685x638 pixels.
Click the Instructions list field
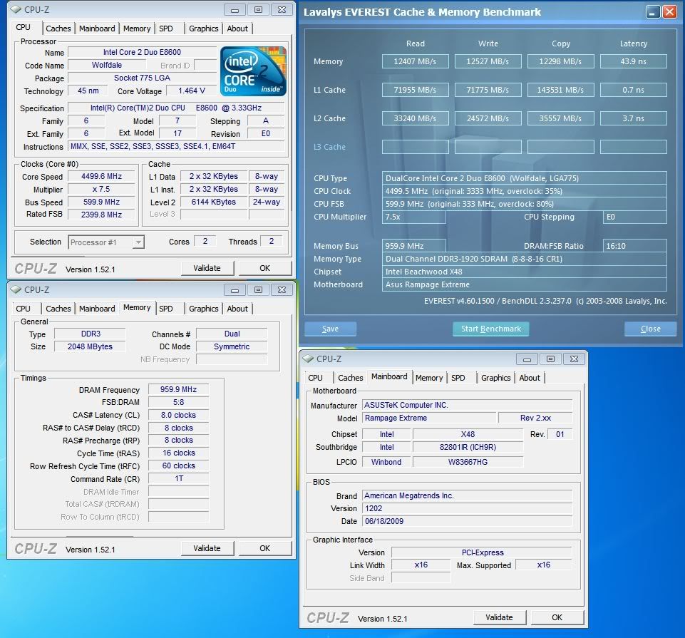[x=177, y=146]
